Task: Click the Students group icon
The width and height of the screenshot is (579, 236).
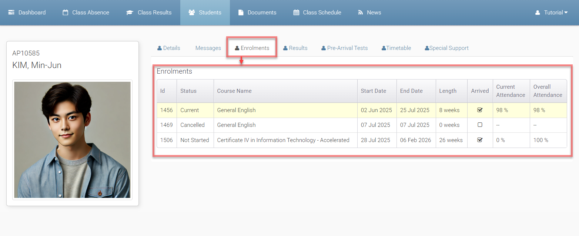Action: click(192, 13)
